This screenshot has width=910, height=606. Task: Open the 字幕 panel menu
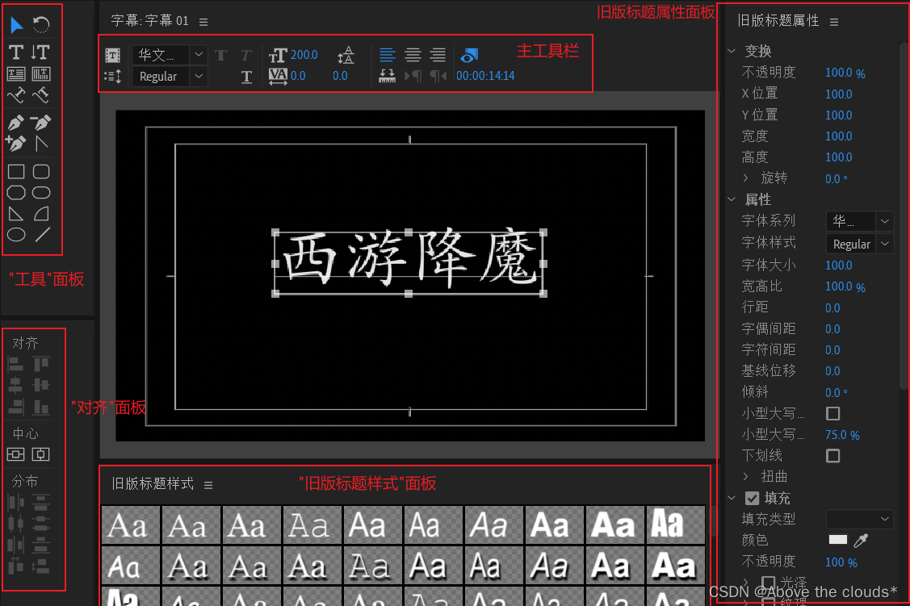[203, 22]
